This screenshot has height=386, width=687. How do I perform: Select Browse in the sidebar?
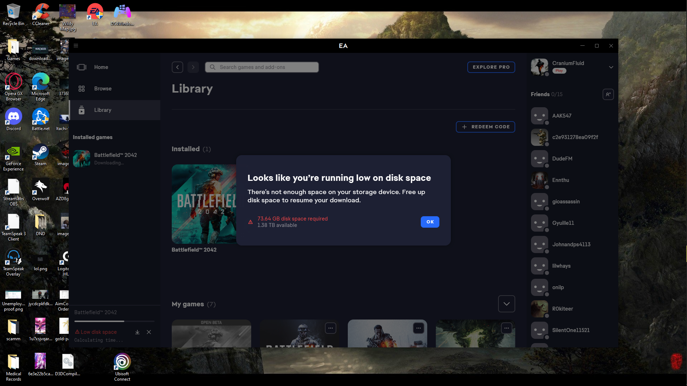pyautogui.click(x=103, y=89)
